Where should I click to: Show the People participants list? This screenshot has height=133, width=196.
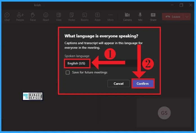pos(20,17)
